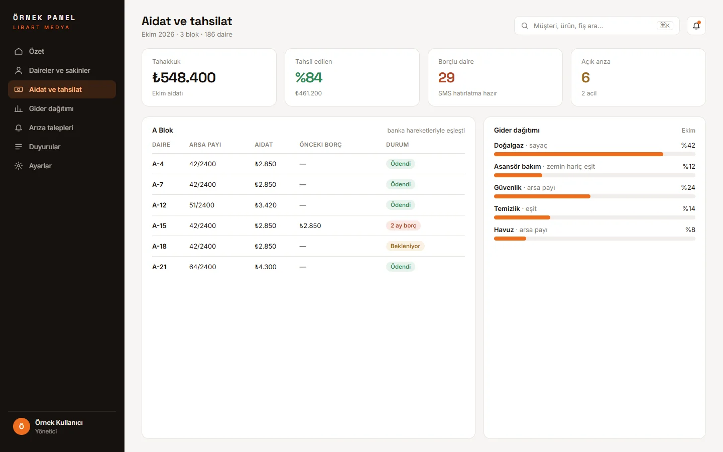Click the ₺4.300 aidat cell

(x=266, y=267)
